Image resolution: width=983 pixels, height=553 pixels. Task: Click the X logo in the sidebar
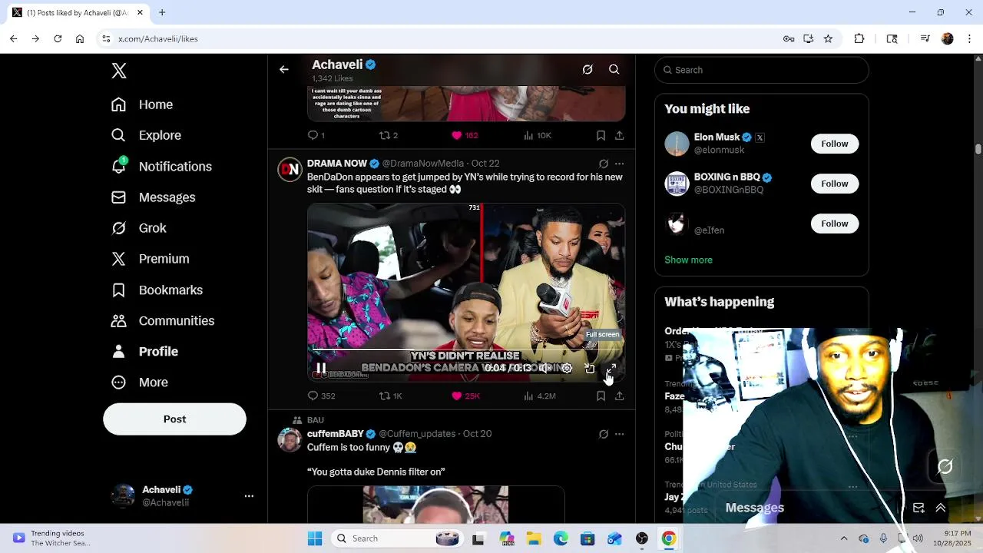point(119,71)
